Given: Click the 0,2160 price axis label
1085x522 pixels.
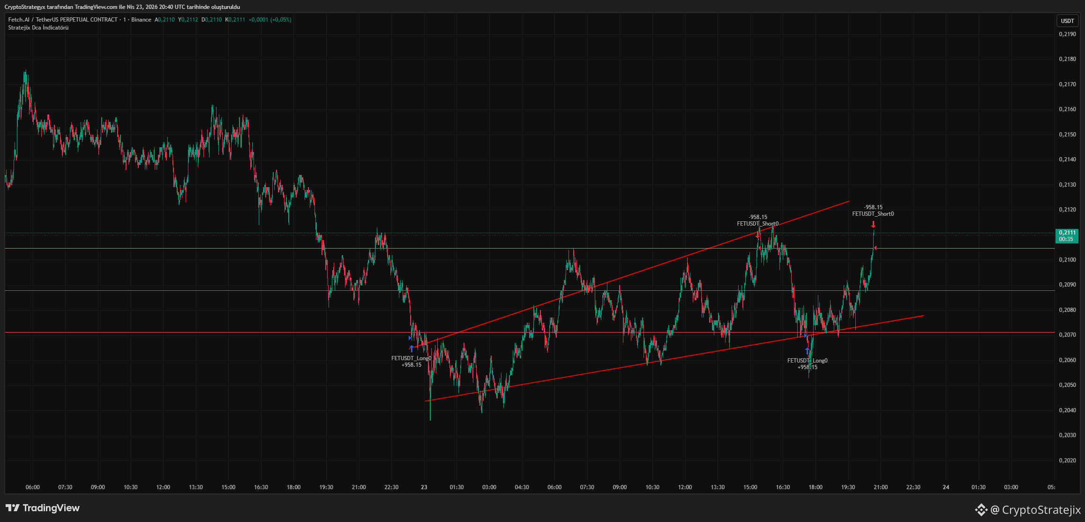Looking at the screenshot, I should [x=1067, y=109].
